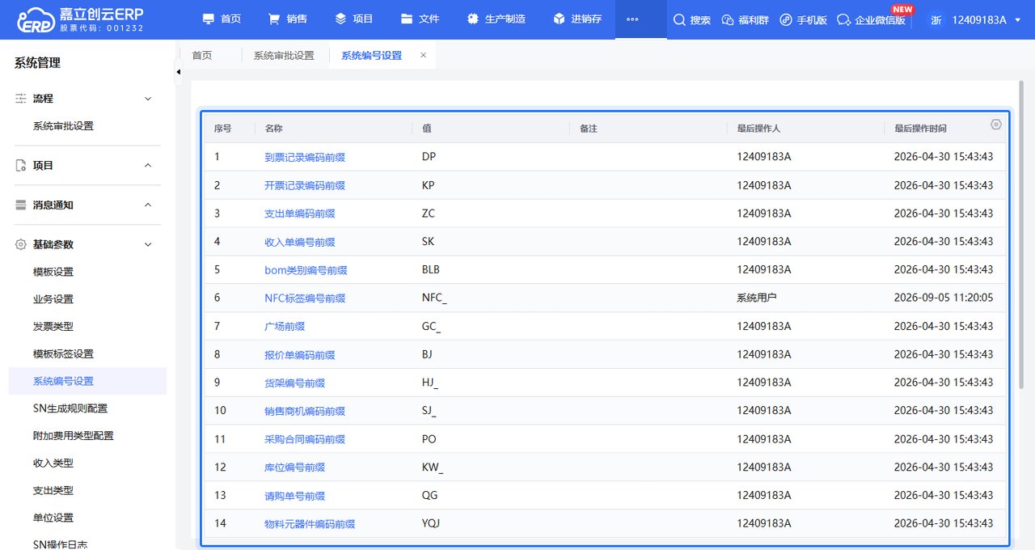This screenshot has width=1035, height=550.
Task: Open the table column settings gear
Action: (996, 125)
